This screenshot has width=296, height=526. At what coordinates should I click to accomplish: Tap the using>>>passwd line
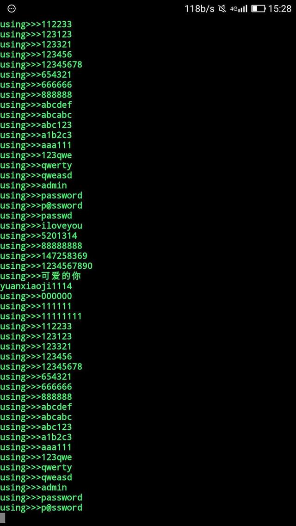[x=36, y=216]
